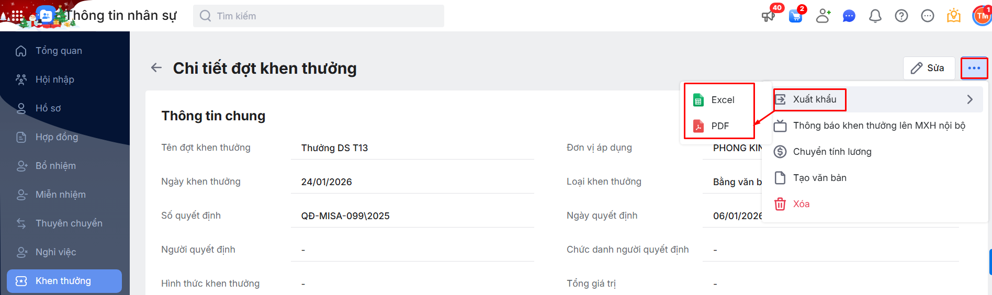Viewport: 992px width, 295px height.
Task: Select Tạo văn bản option
Action: 819,178
